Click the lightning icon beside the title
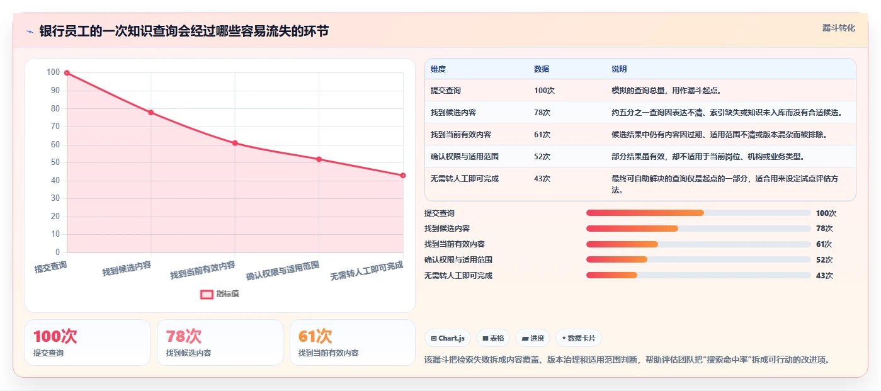Viewport: 881px width, 391px height. (x=30, y=31)
